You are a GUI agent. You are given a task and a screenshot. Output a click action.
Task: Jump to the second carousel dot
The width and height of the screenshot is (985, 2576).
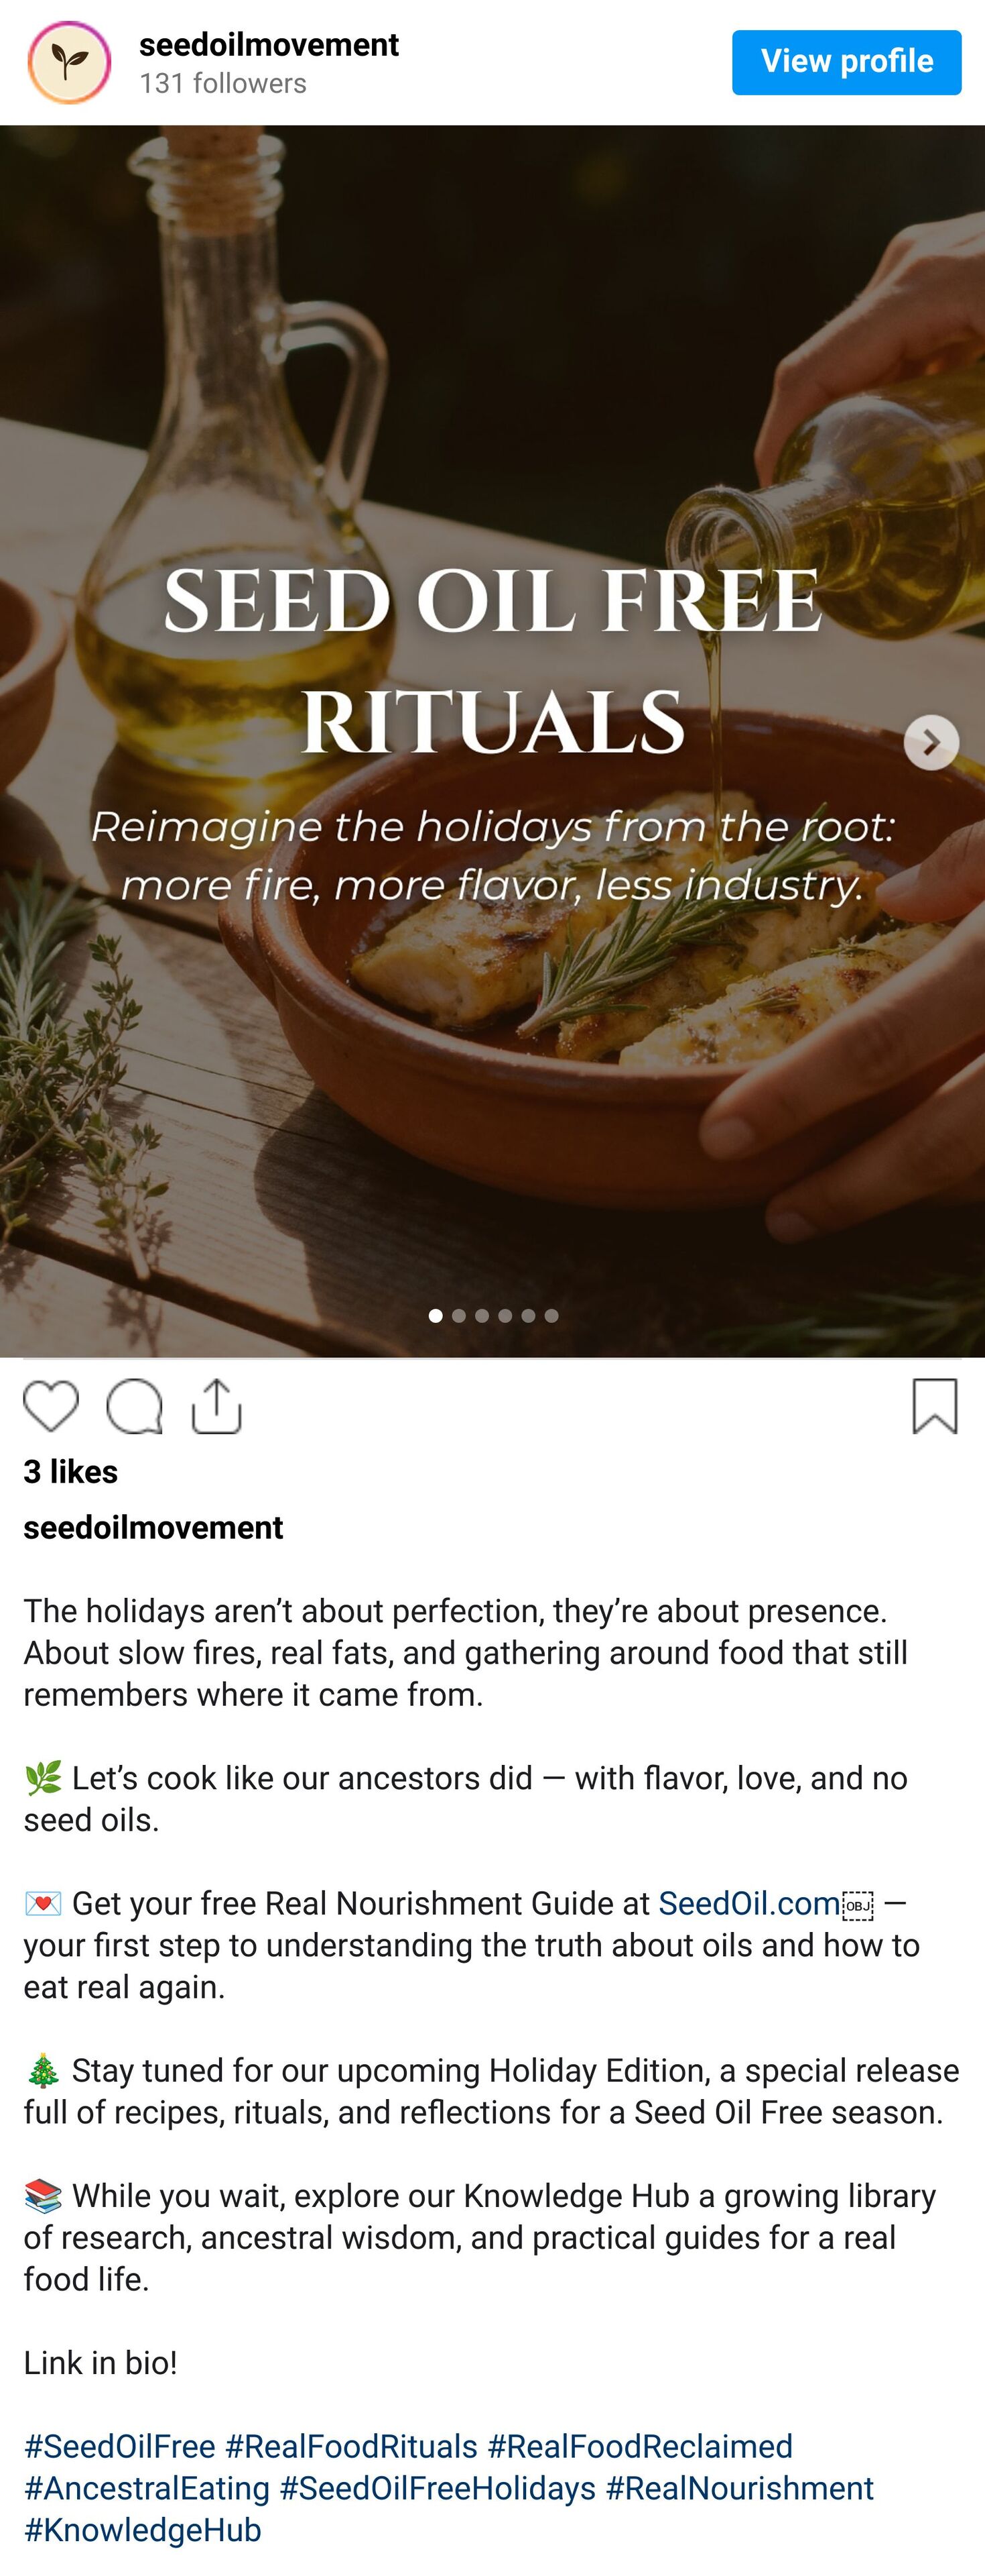[458, 1316]
